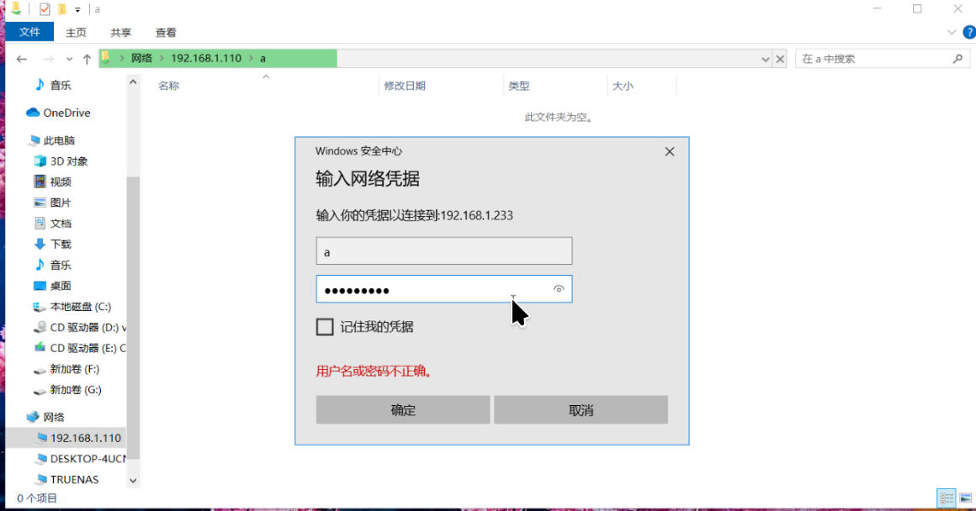Screen dimensions: 976x511
Task: Open 视频 folder in sidebar
Action: (x=61, y=182)
